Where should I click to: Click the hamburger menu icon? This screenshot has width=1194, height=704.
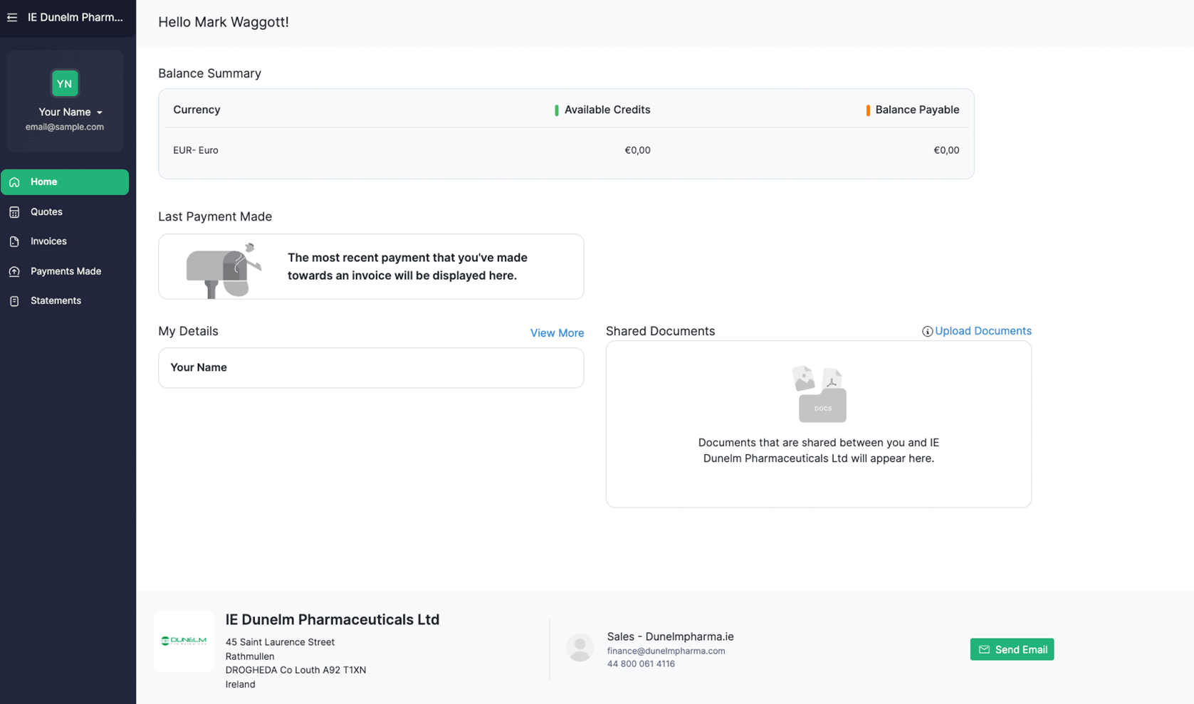click(x=12, y=17)
